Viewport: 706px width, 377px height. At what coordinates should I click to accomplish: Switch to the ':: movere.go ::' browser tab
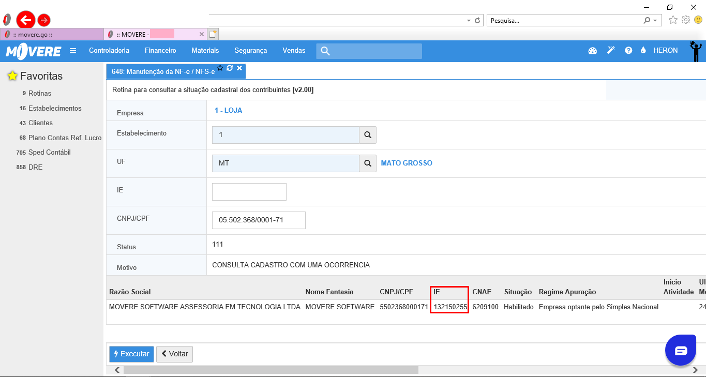click(x=52, y=34)
